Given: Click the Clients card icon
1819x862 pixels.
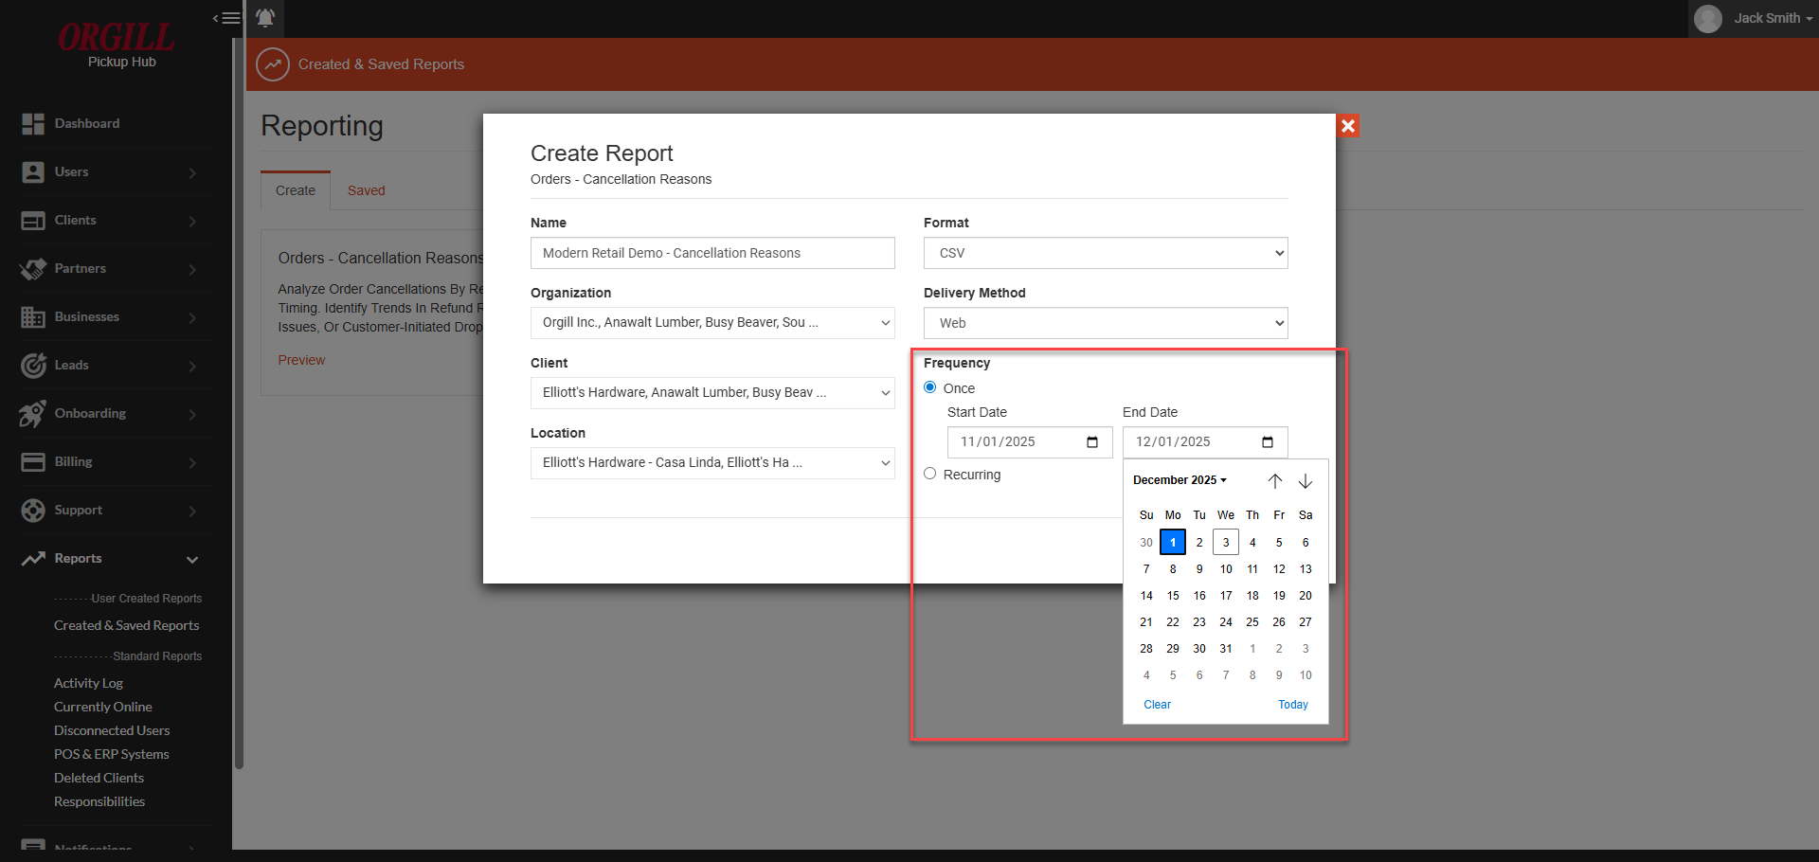Looking at the screenshot, I should coord(33,221).
